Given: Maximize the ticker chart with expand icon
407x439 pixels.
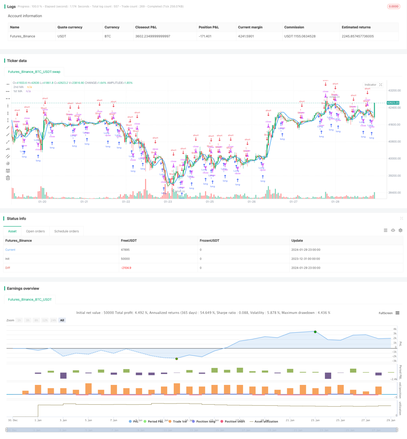Looking at the screenshot, I should coord(381,85).
